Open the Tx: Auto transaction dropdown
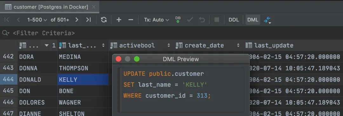The width and height of the screenshot is (343, 116). pos(156,20)
